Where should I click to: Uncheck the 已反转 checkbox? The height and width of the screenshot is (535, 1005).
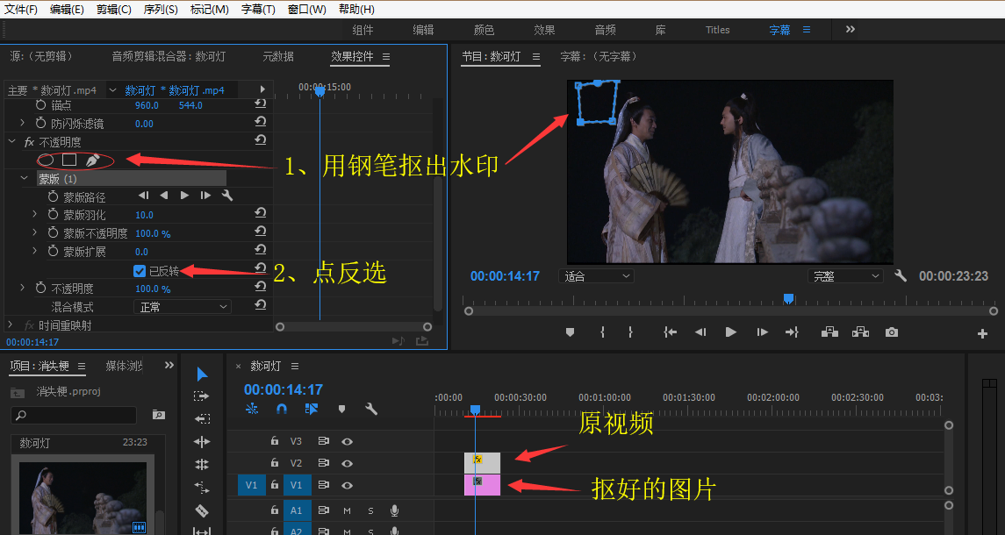[139, 271]
